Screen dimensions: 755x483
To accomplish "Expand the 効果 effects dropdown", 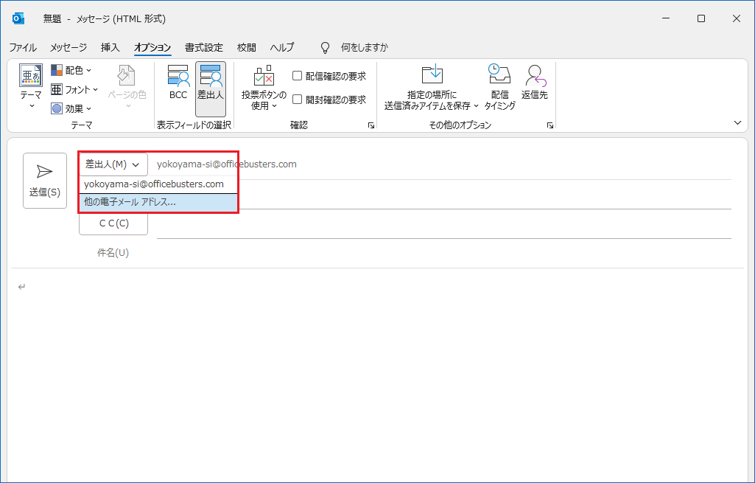I will 71,108.
